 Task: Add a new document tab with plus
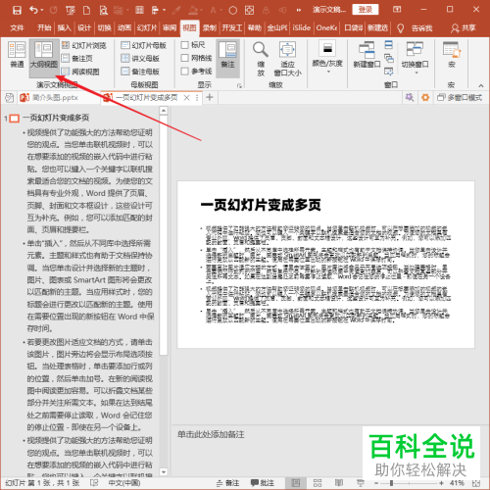[x=210, y=97]
